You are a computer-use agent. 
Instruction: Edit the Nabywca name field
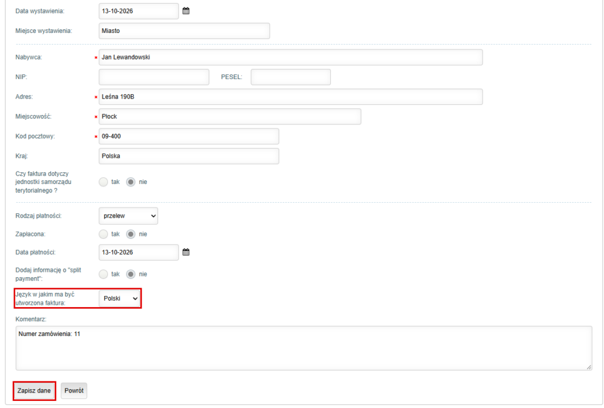pos(290,57)
